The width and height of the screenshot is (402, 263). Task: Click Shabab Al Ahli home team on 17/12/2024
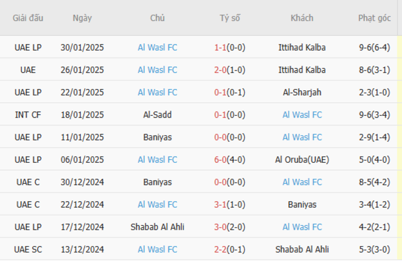[158, 227]
